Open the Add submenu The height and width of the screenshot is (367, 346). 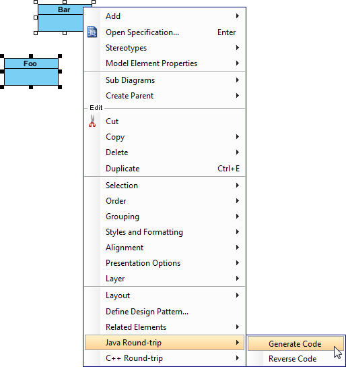pyautogui.click(x=164, y=16)
